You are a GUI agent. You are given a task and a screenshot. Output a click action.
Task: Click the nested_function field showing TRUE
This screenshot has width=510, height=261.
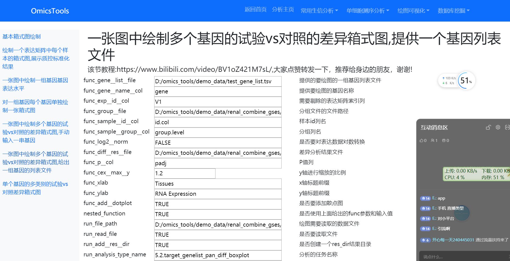pyautogui.click(x=218, y=214)
